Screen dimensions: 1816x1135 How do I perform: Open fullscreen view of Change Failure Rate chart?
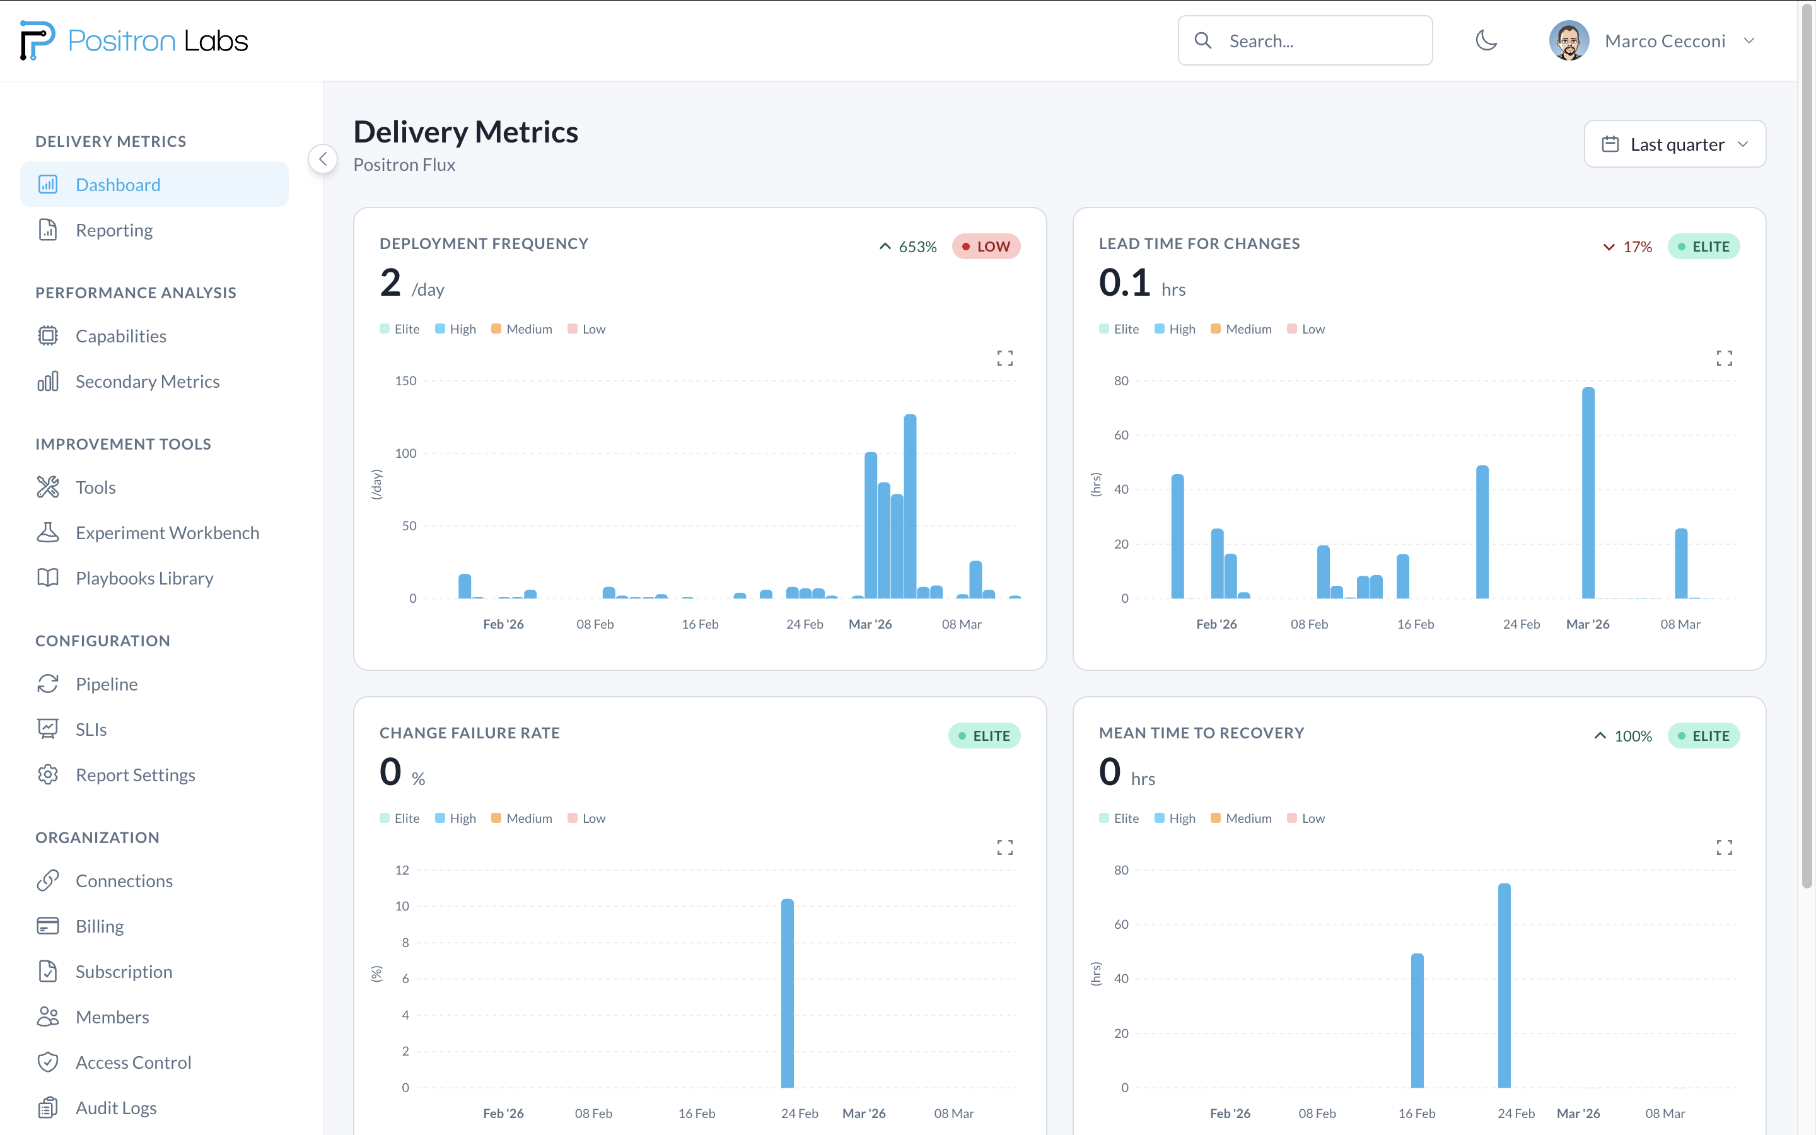click(x=1005, y=847)
